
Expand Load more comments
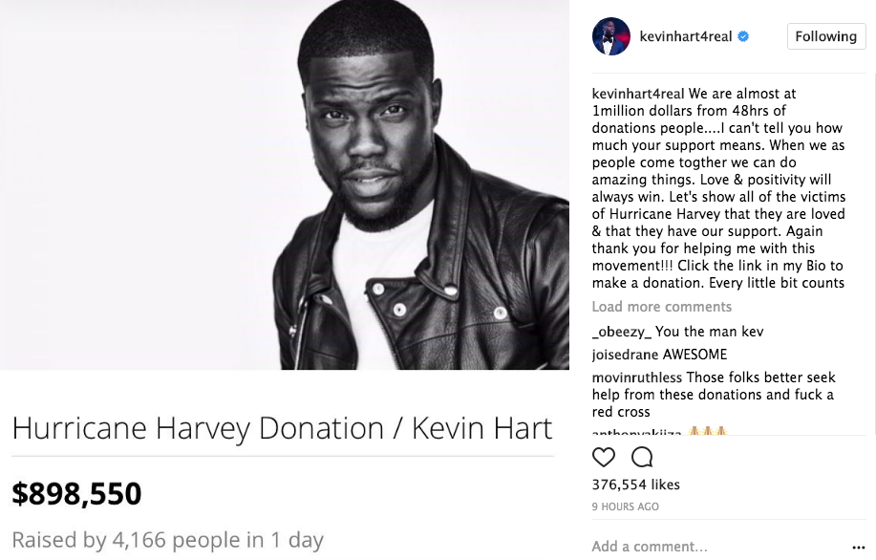point(661,307)
